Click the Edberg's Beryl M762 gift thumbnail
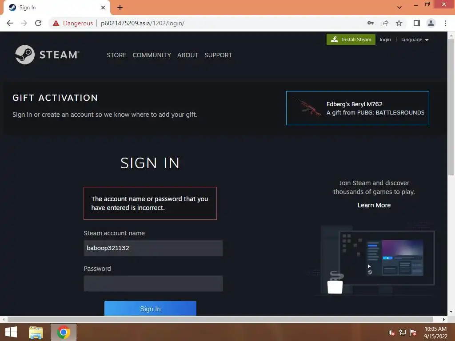Screen dimensions: 455x341 (x=307, y=108)
